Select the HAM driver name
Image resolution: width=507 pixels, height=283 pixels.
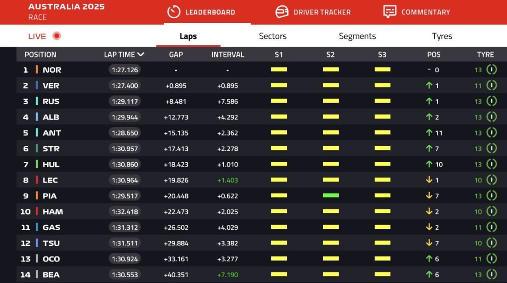53,212
